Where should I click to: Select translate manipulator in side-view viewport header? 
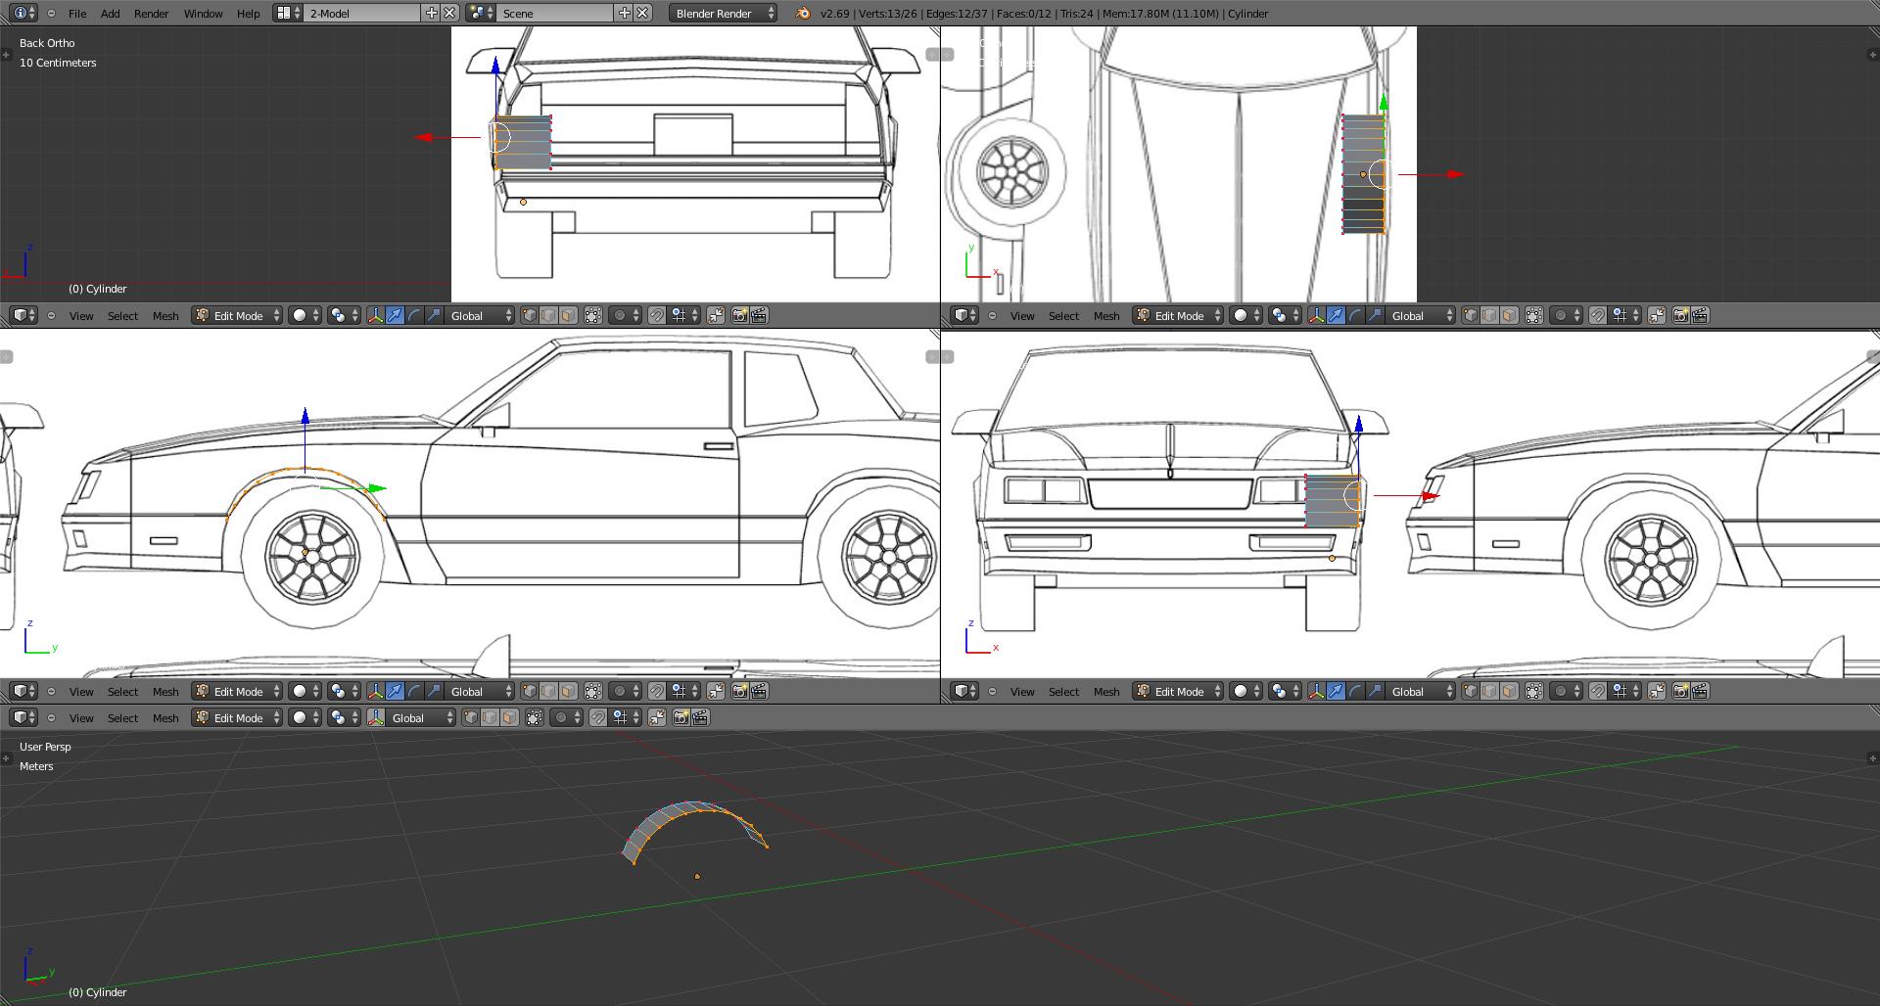(x=395, y=691)
